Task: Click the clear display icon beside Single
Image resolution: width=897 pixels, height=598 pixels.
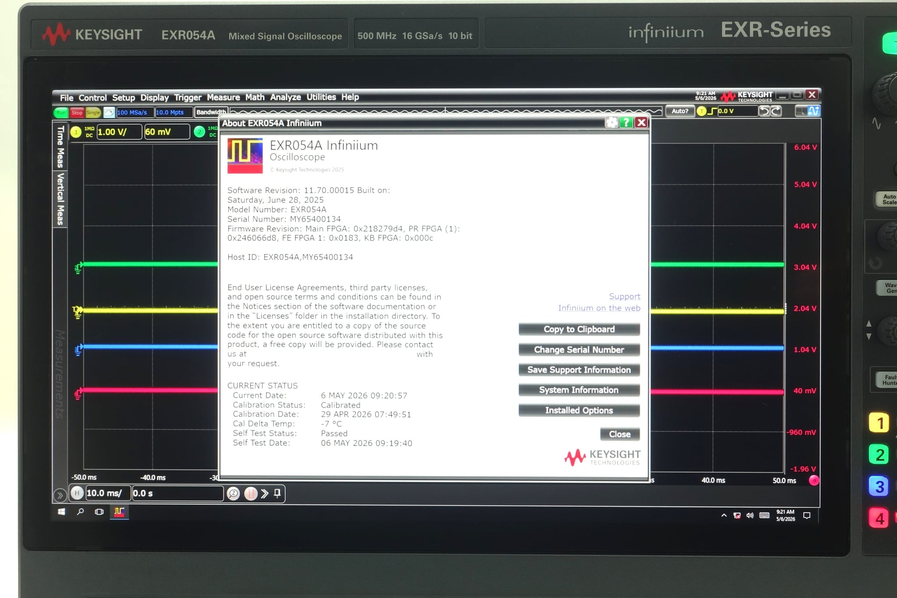Action: tap(109, 113)
